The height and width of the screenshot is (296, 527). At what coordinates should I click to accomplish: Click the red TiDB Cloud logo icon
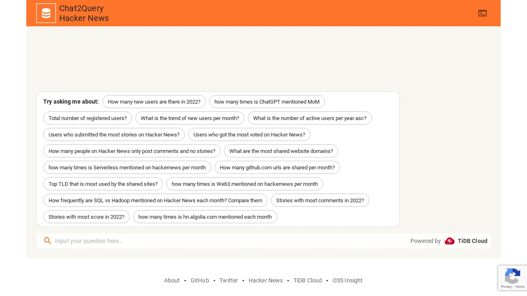(x=450, y=241)
